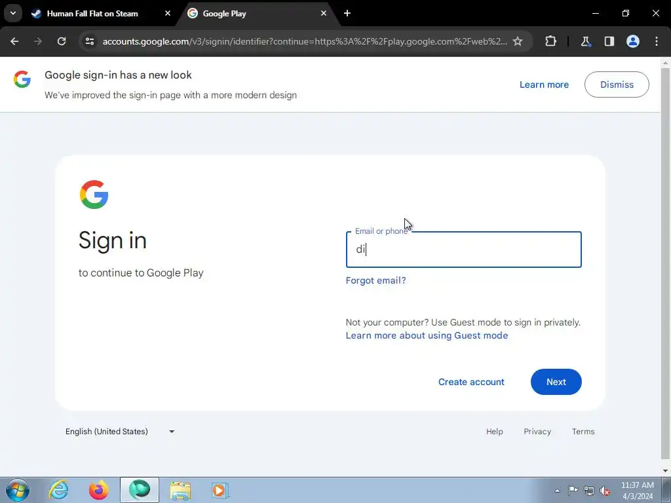Open the tab search dropdown arrow
Viewport: 671px width, 503px height.
click(13, 13)
